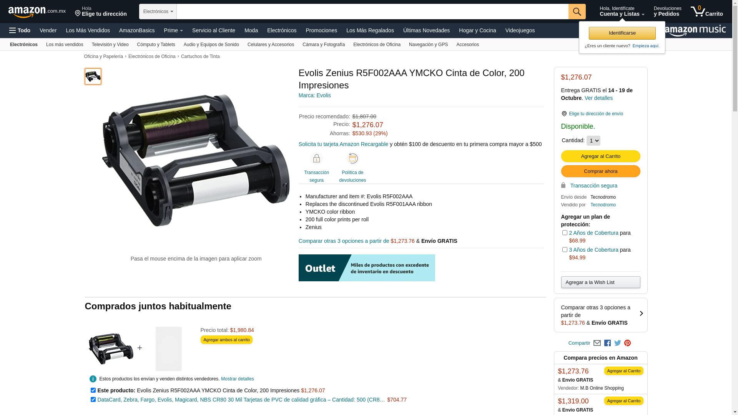
Task: Share product on Facebook icon
Action: click(x=607, y=343)
